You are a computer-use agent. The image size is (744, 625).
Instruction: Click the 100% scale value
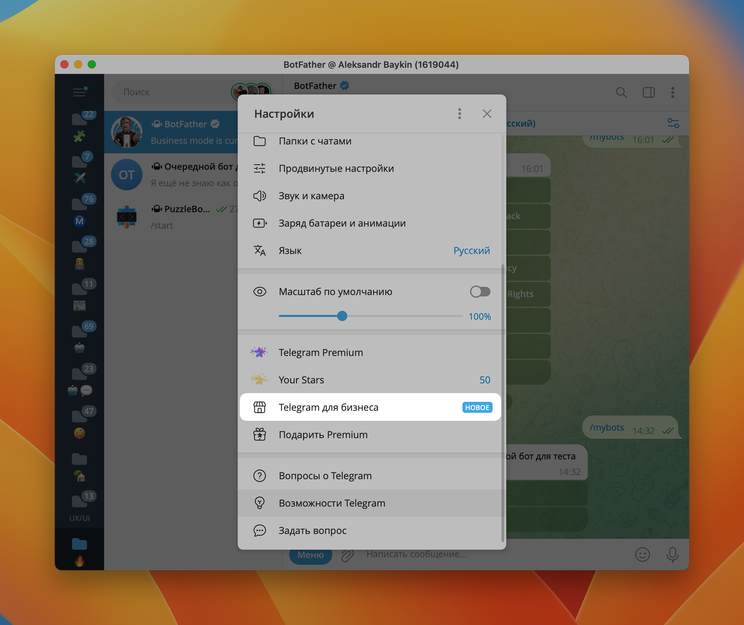pyautogui.click(x=480, y=316)
